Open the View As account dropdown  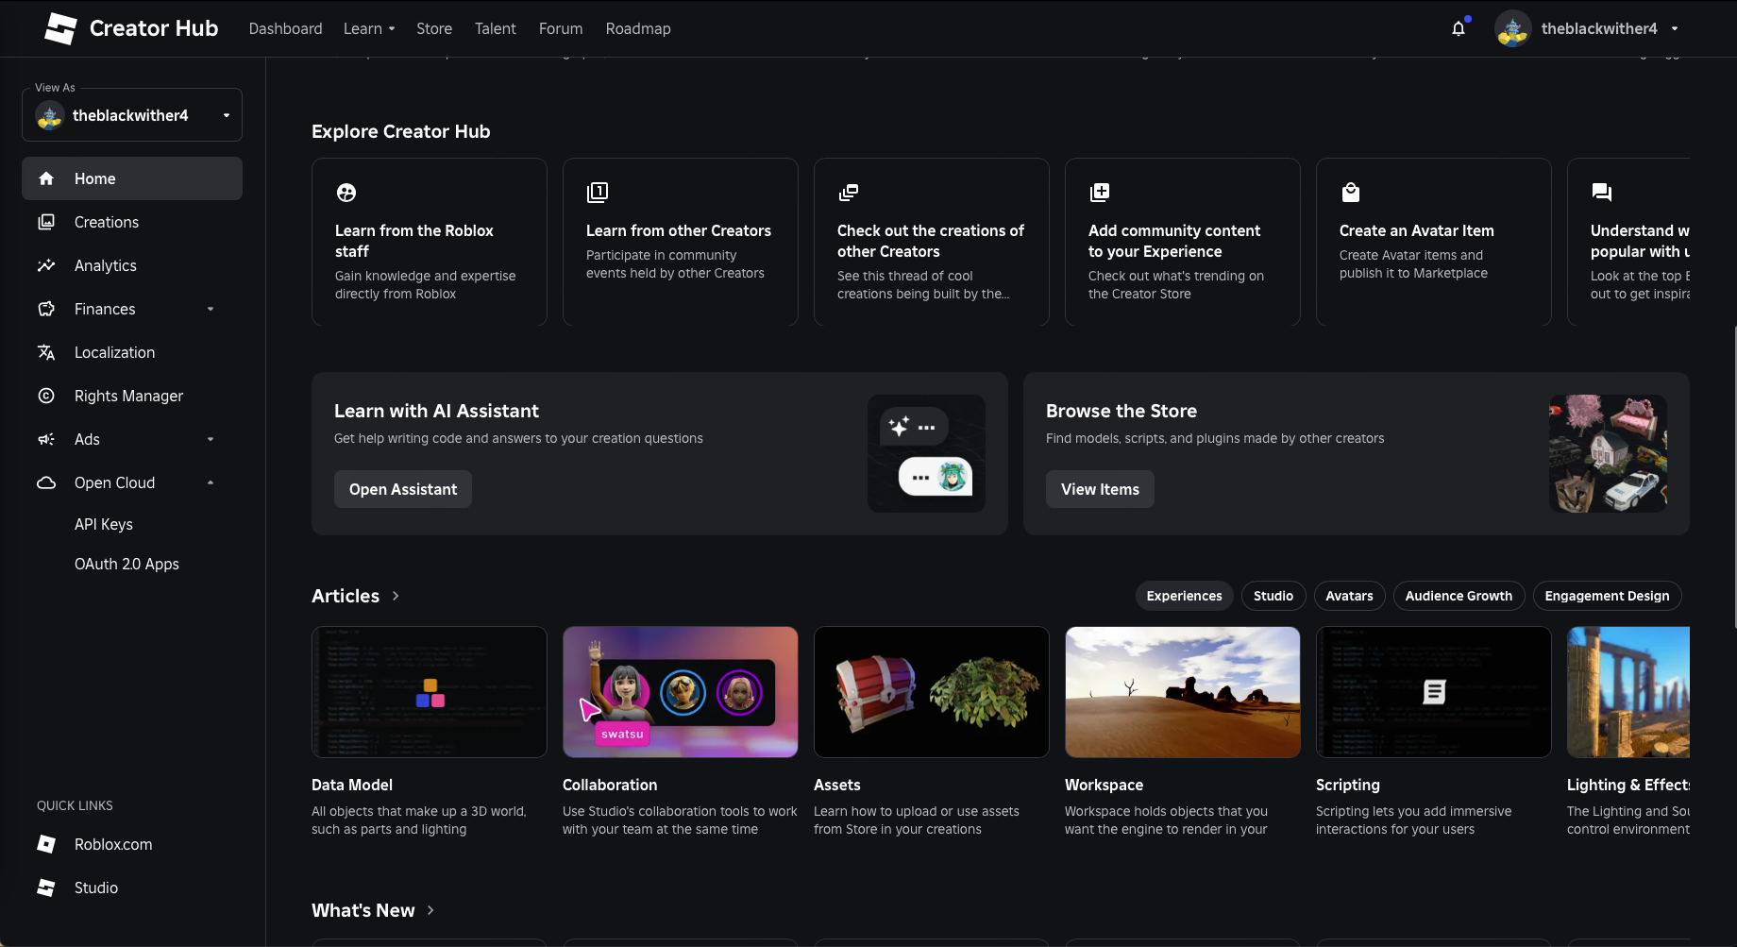[132, 115]
